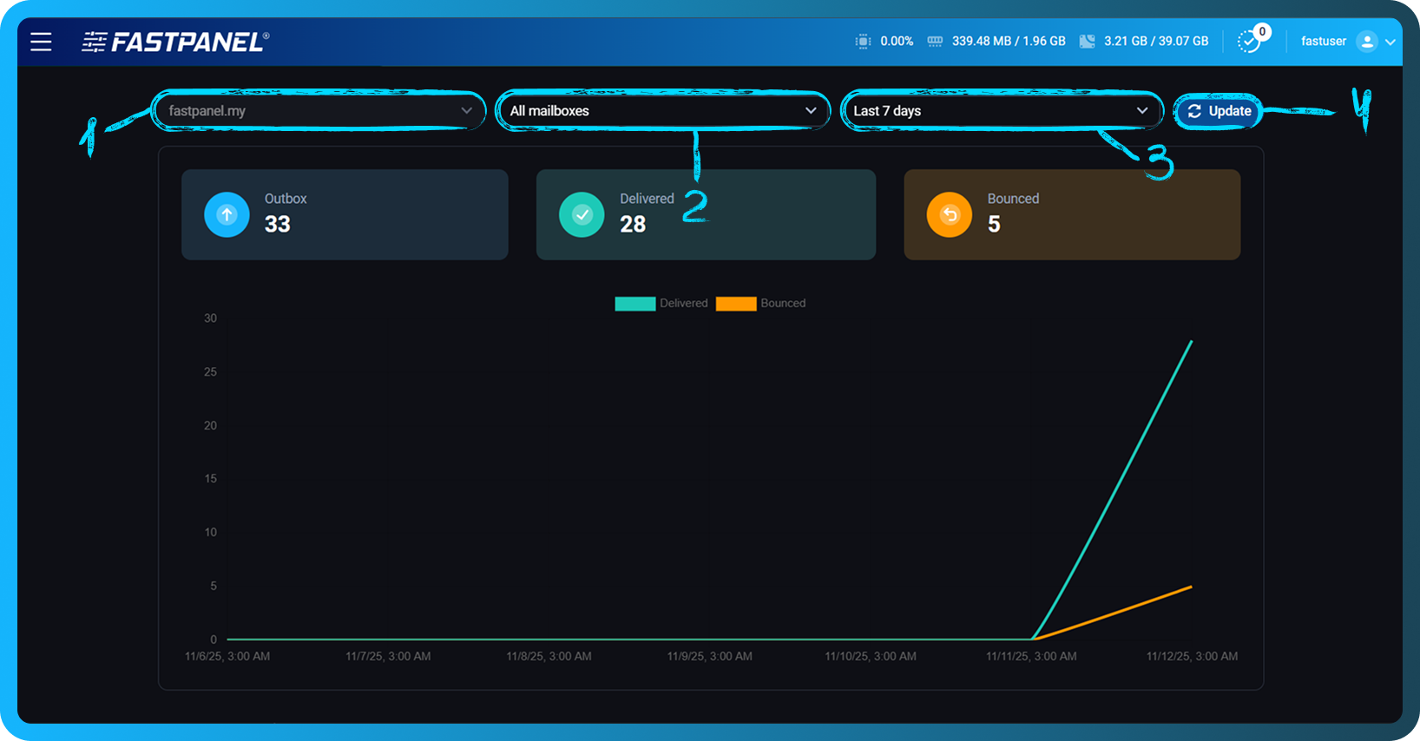Click the Update button
The height and width of the screenshot is (741, 1420).
[x=1219, y=111]
